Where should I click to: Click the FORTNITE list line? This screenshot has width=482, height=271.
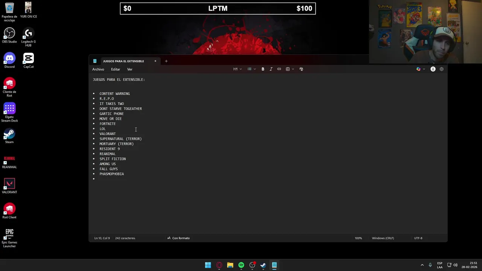click(107, 124)
